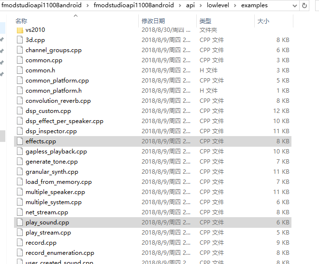Select the file name common_platform.cpp
The image size is (319, 264).
(57, 81)
